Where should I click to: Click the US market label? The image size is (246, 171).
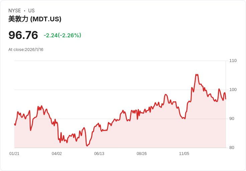point(31,11)
